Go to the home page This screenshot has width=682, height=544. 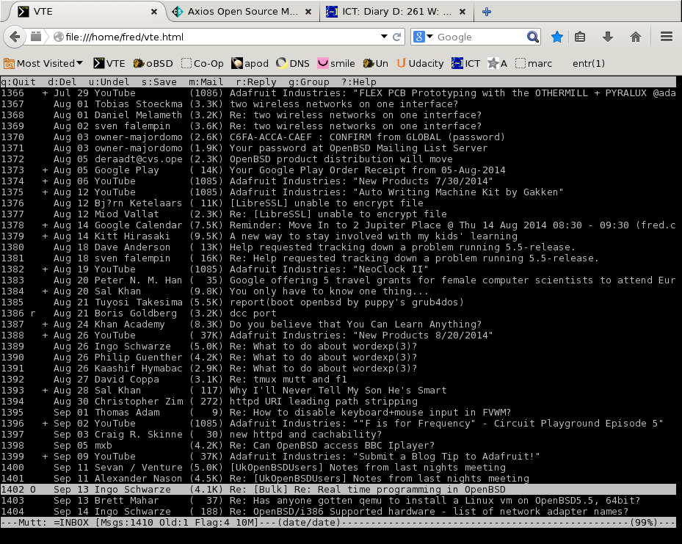point(634,36)
